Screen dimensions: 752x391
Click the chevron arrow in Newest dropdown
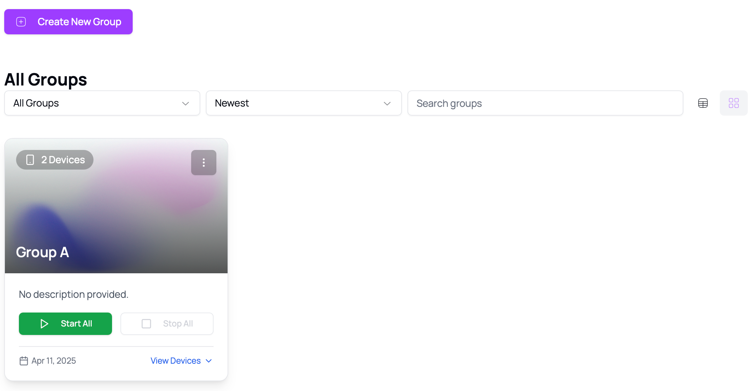[x=387, y=103]
